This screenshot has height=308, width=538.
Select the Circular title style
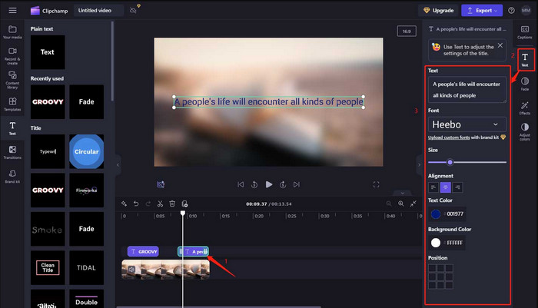[x=86, y=151]
